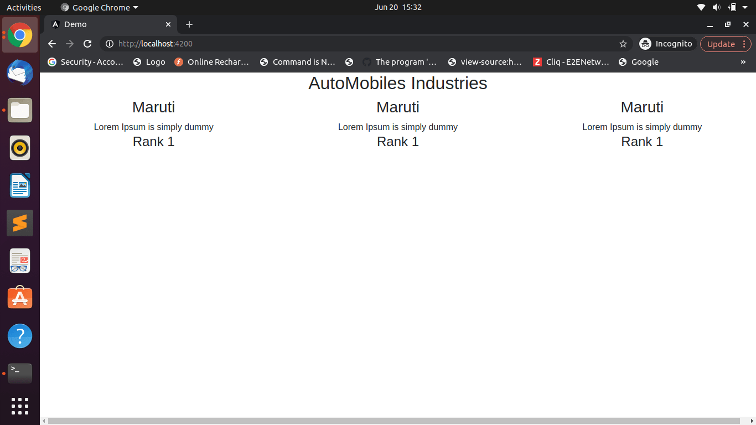Launch Thunderbird mail from the dock
The image size is (756, 425).
tap(20, 73)
